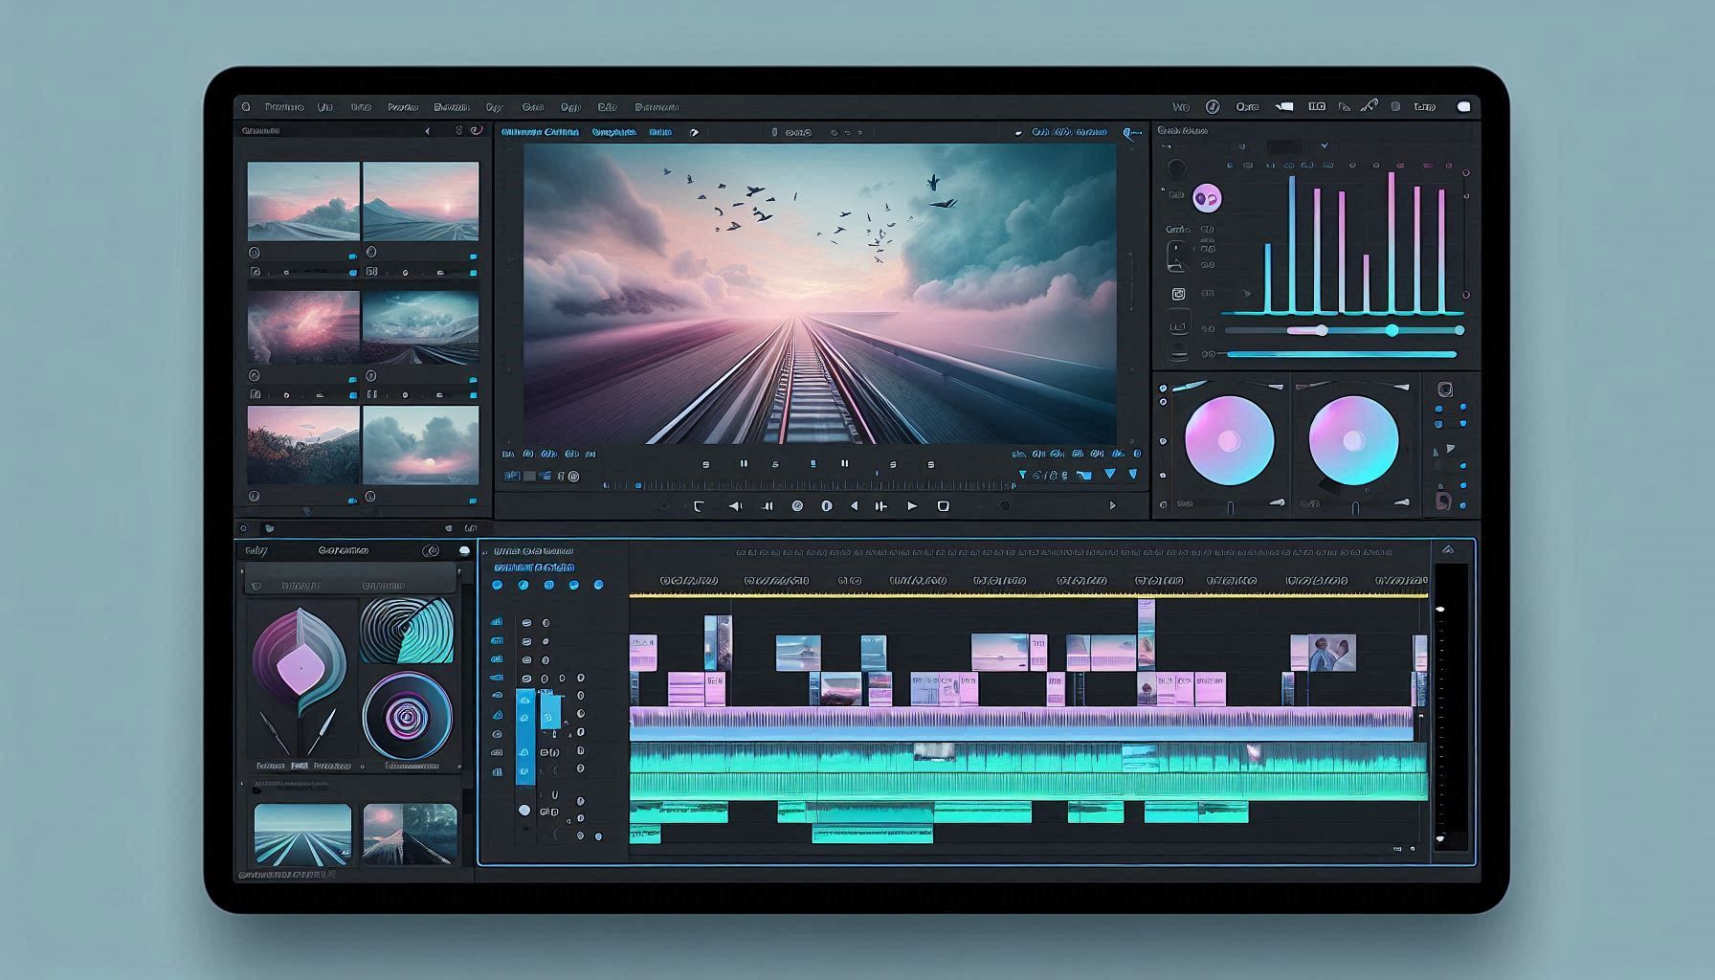
Task: Toggle the large white dot in the track header column
Action: (x=524, y=811)
